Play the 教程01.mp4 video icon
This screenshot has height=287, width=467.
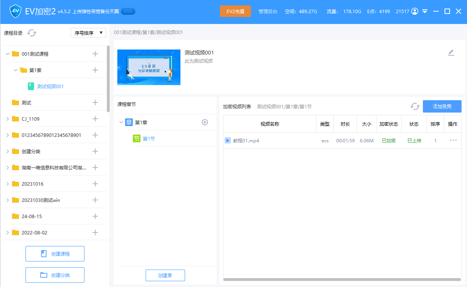[x=228, y=140]
